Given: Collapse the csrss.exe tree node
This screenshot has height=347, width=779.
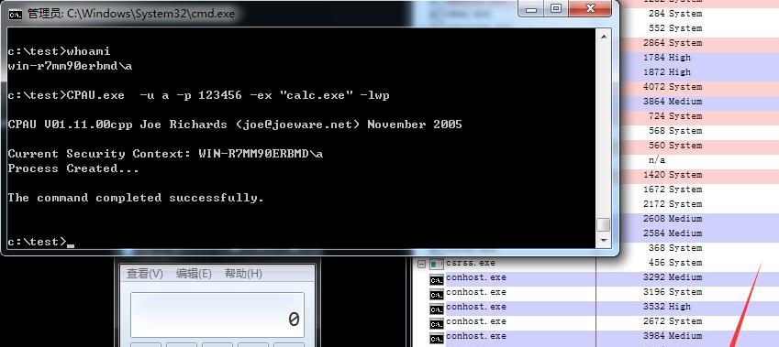Looking at the screenshot, I should click(x=421, y=264).
